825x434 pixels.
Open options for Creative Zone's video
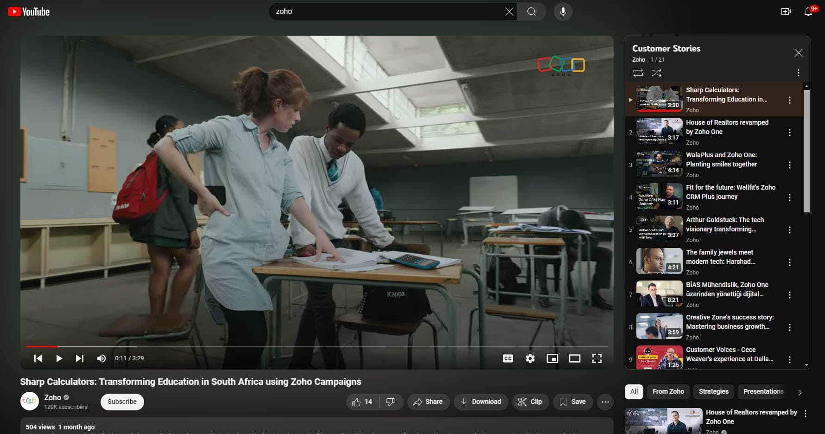(790, 327)
